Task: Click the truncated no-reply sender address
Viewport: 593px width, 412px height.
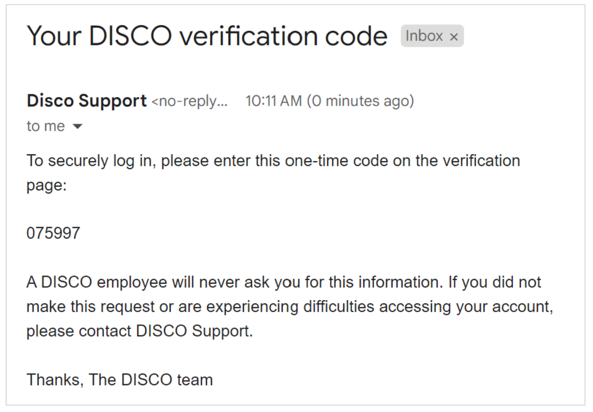Action: click(190, 101)
